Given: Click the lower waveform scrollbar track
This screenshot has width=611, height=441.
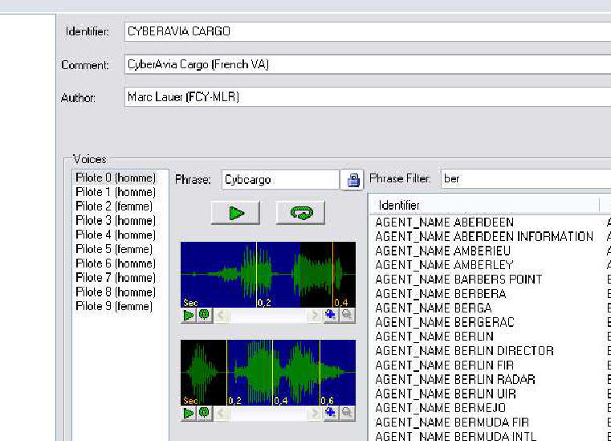Looking at the screenshot, I should 268,414.
